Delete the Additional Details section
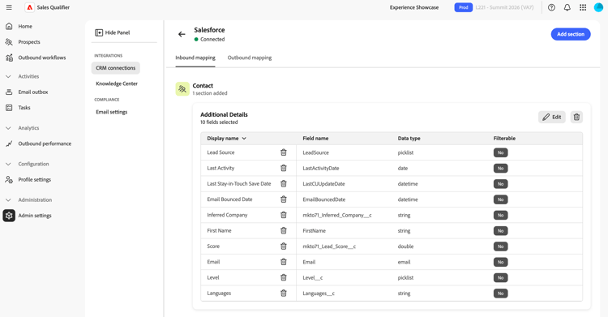Viewport: 608px width, 317px height. (x=576, y=117)
